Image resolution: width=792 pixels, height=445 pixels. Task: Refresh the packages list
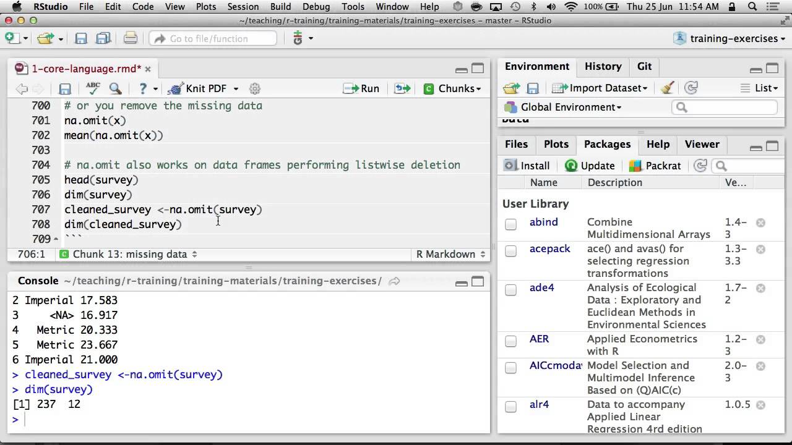(x=700, y=166)
